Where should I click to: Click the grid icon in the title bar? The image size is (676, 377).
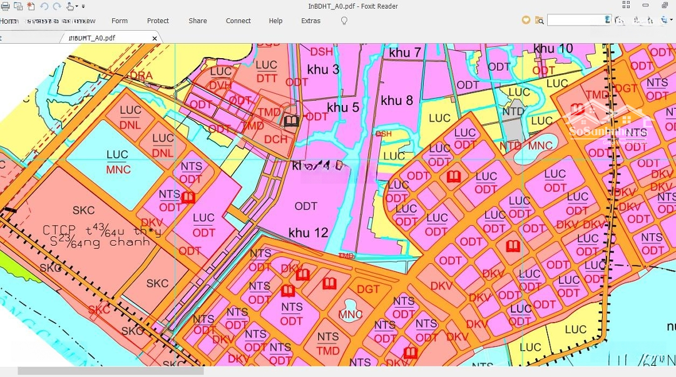626,5
